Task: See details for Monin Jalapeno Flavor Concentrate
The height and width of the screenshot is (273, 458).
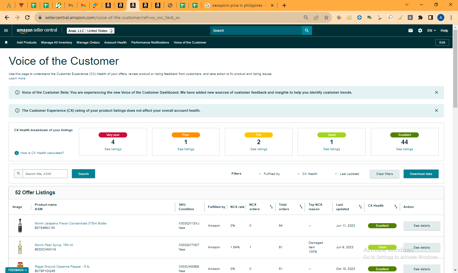Action: 422,226
